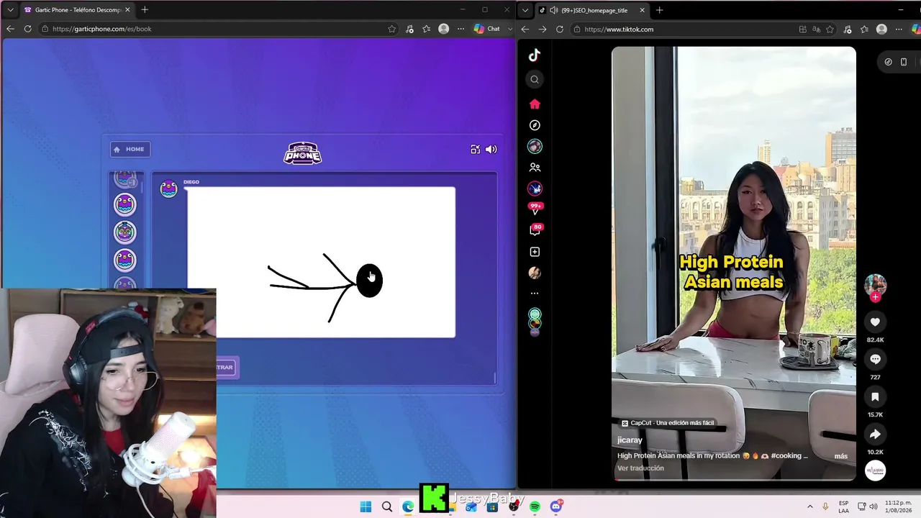The height and width of the screenshot is (518, 921).
Task: Select the TikTok browser tab
Action: [x=592, y=10]
